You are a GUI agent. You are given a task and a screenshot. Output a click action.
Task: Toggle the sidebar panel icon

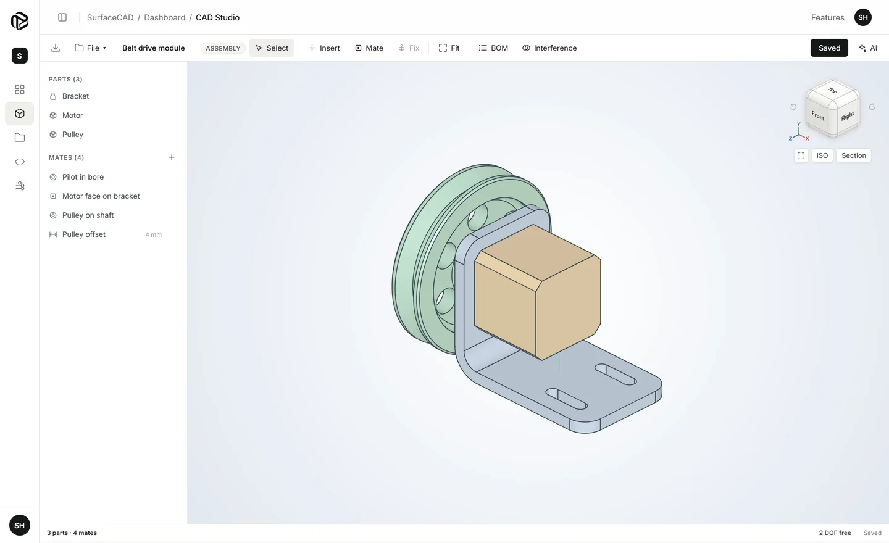[62, 17]
